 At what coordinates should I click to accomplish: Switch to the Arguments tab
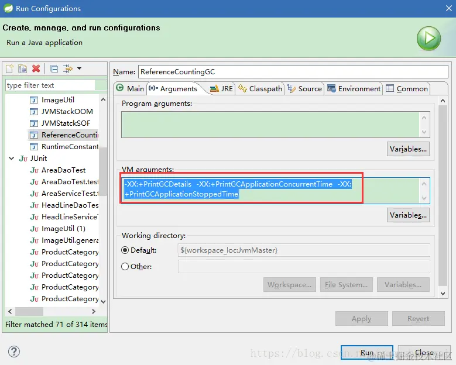tap(173, 88)
